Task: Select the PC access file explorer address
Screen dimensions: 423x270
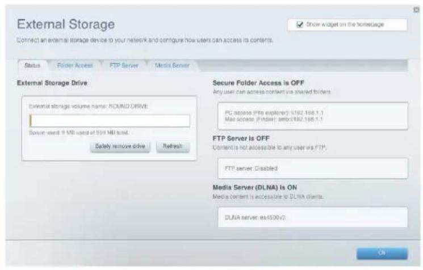Action: (274, 113)
